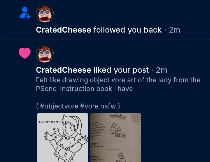
Task: Click the blue follow-back person icon
Action: pos(24,13)
